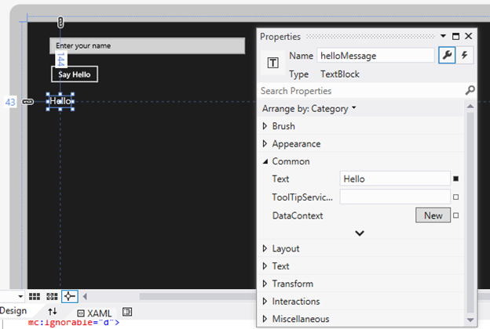Maximize the Properties panel
This screenshot has width=490, height=329.
tap(456, 36)
